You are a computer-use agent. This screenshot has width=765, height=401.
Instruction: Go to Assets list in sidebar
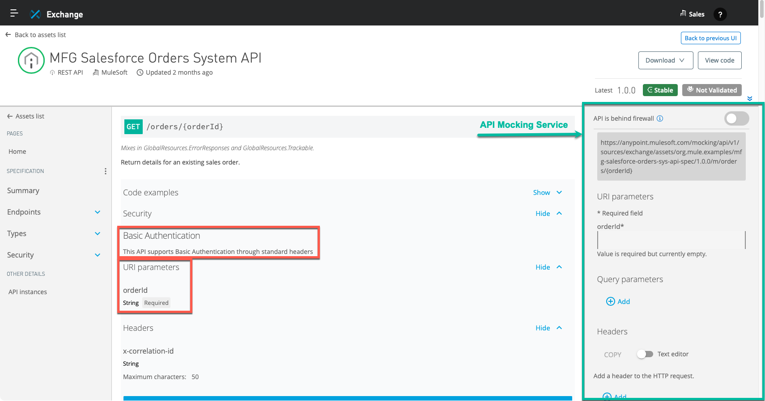pos(26,116)
